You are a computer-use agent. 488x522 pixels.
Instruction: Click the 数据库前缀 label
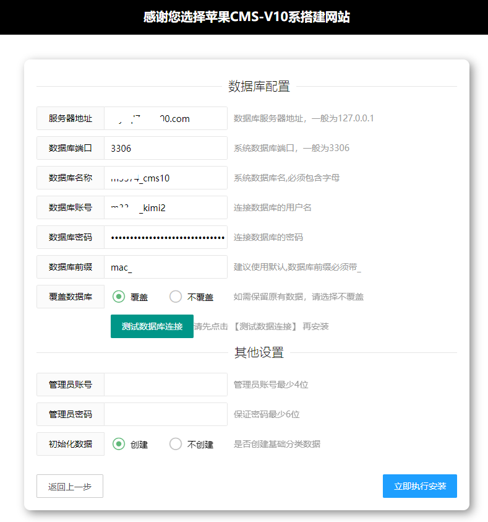[x=70, y=267]
